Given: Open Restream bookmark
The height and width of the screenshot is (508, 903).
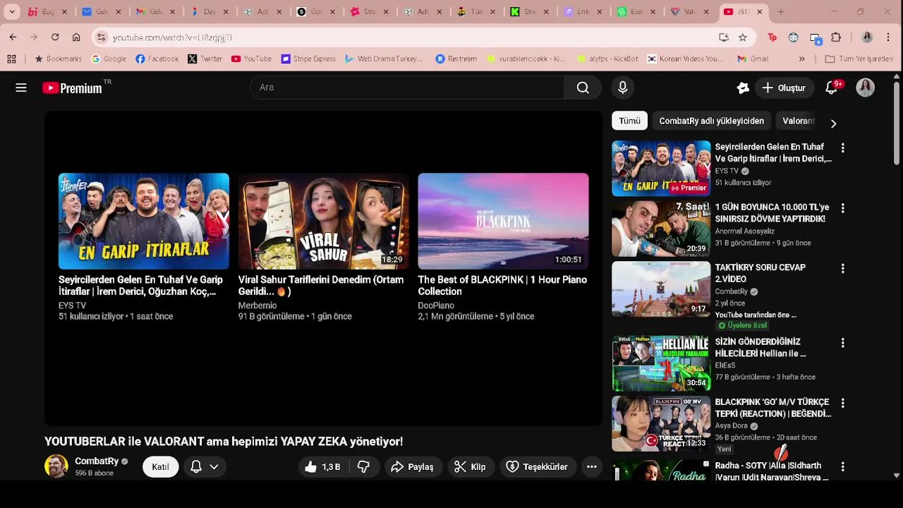Looking at the screenshot, I should pyautogui.click(x=456, y=59).
